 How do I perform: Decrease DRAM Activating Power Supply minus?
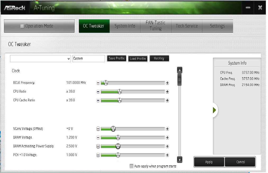(x=98, y=146)
